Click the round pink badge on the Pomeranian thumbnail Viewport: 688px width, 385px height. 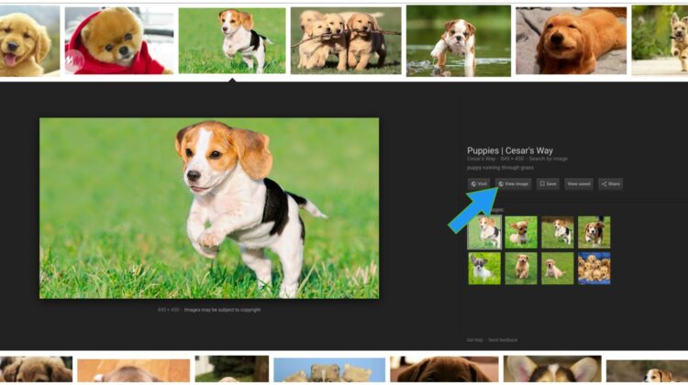click(73, 61)
